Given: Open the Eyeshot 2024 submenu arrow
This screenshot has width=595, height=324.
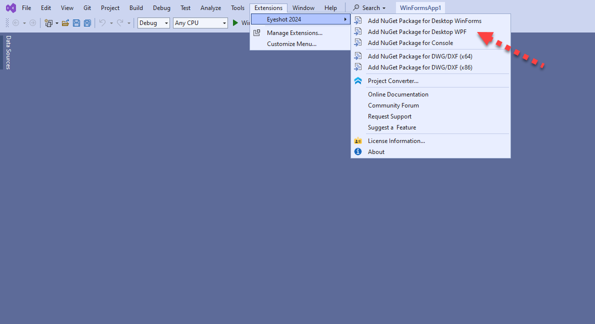Looking at the screenshot, I should point(345,19).
